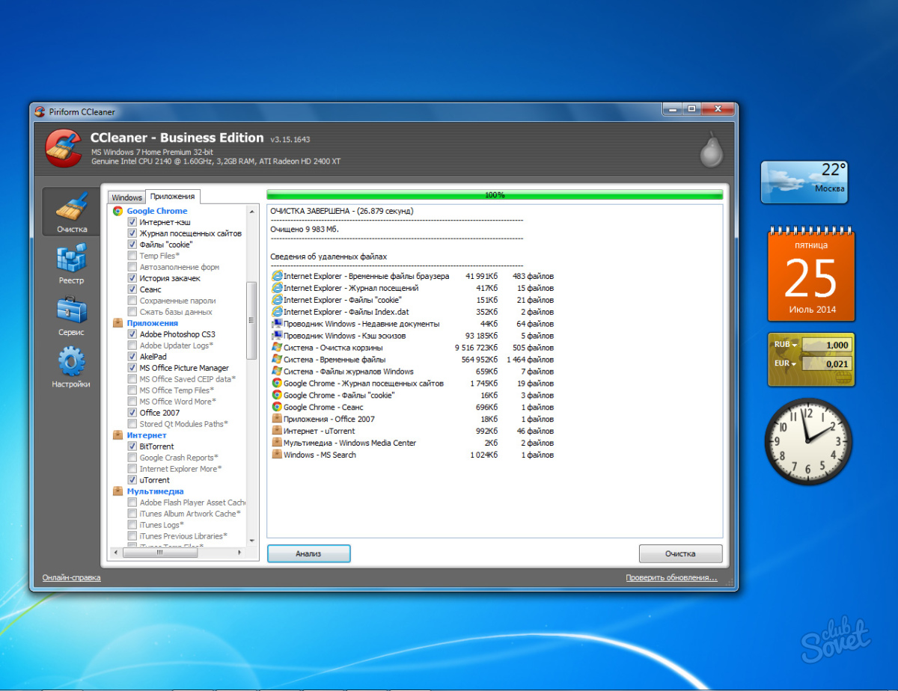Switch to the Windows tab
Image resolution: width=898 pixels, height=691 pixels.
127,197
